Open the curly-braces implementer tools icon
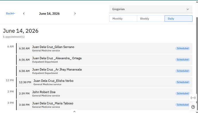Screen dimensions: 198x113 tap(193, 98)
